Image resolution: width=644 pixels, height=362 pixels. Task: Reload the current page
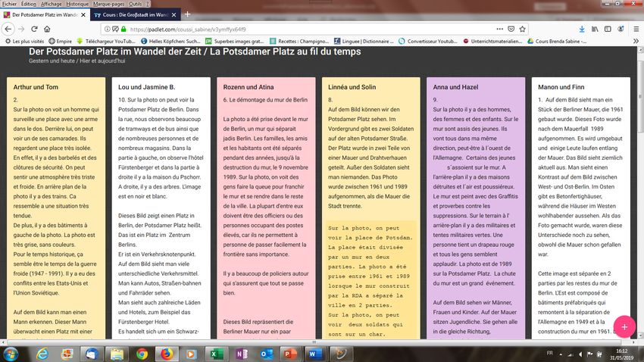click(35, 29)
